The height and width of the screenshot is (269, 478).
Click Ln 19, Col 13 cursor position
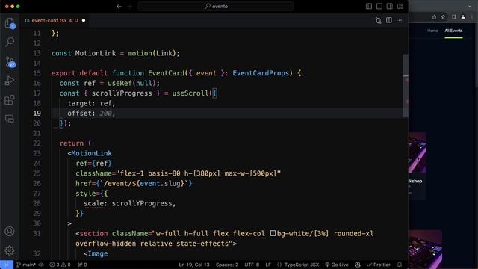click(194, 265)
